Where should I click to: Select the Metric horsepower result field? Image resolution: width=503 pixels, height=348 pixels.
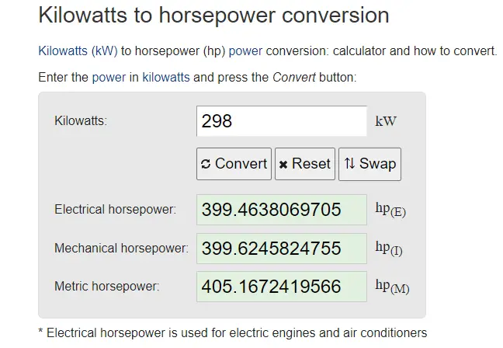tap(281, 287)
